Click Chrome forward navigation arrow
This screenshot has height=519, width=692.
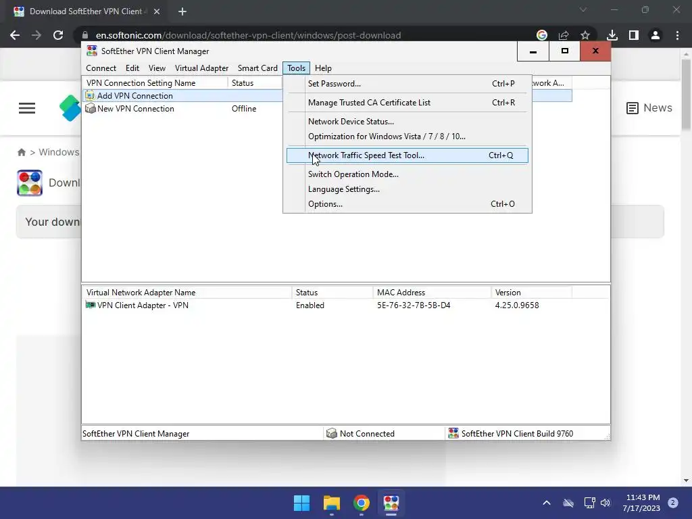36,35
